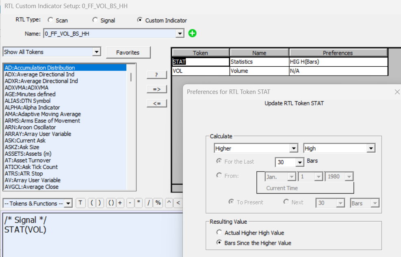
Task: Click the Favorites button
Action: [x=128, y=52]
